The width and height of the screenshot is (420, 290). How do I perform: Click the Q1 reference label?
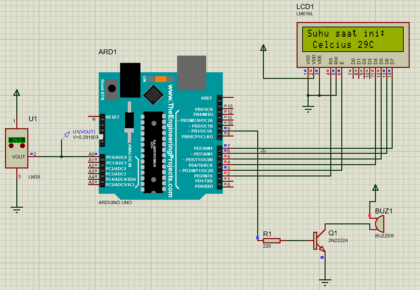coord(333,233)
